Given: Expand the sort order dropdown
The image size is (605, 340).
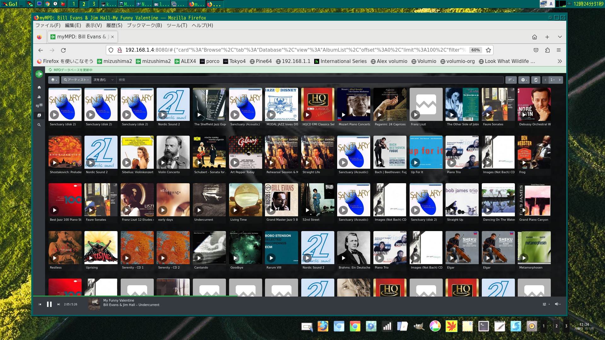Looking at the screenshot, I should tap(511, 80).
